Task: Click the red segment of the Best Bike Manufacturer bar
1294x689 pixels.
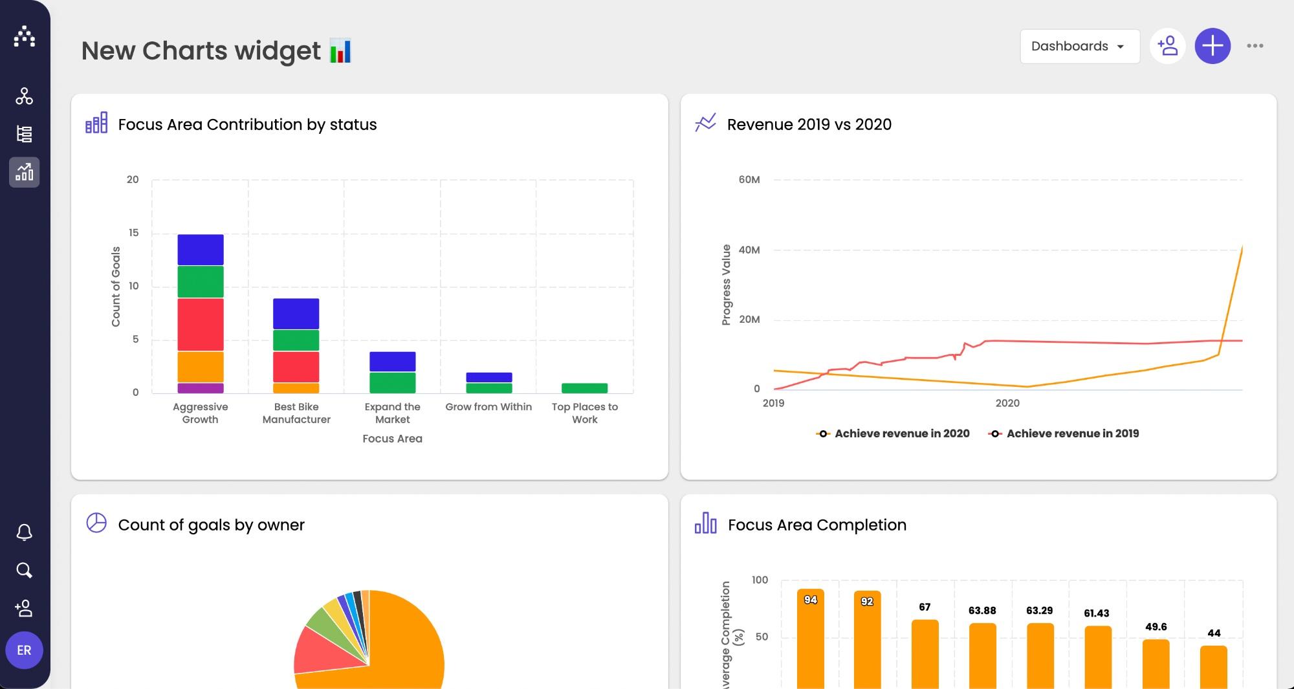Action: click(x=296, y=367)
